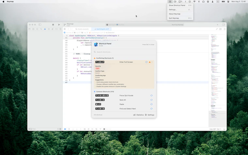
Task: Click circle icon on Find and Select Next row
Action: pyautogui.click(x=151, y=109)
